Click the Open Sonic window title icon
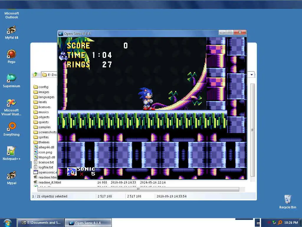Screen dimensions: 302x227 [x=61, y=33]
